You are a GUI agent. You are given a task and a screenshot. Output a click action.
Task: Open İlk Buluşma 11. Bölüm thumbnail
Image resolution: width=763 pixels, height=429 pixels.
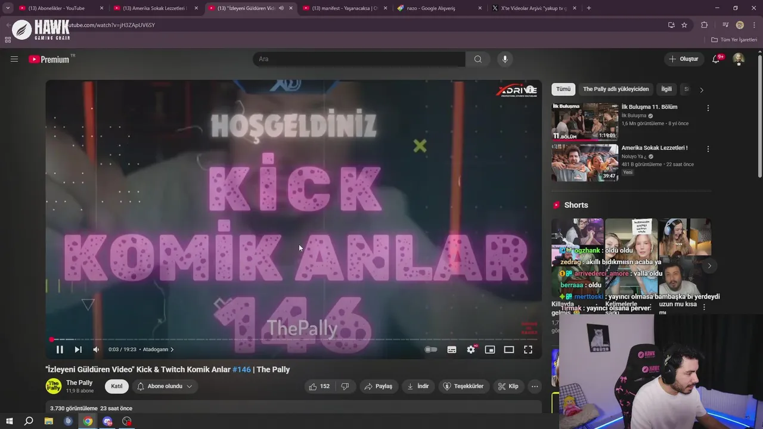(585, 122)
